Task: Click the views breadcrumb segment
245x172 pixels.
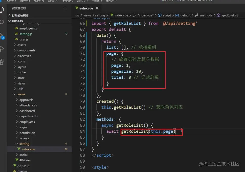Action: click(87, 15)
